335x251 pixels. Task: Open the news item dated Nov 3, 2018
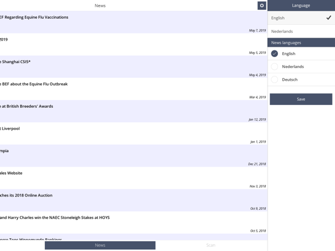point(134,178)
